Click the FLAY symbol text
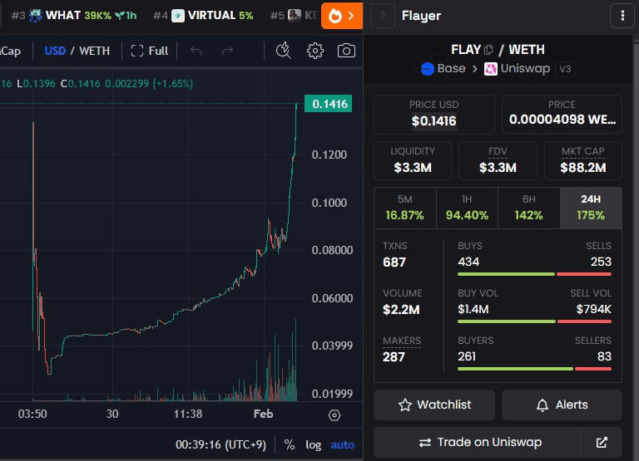Image resolution: width=639 pixels, height=461 pixels. pyautogui.click(x=466, y=50)
